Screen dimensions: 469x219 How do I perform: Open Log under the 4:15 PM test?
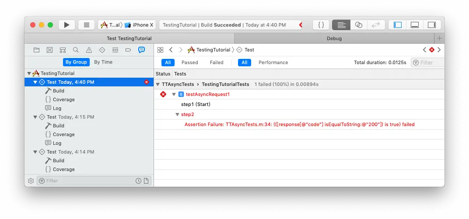[x=53, y=143]
